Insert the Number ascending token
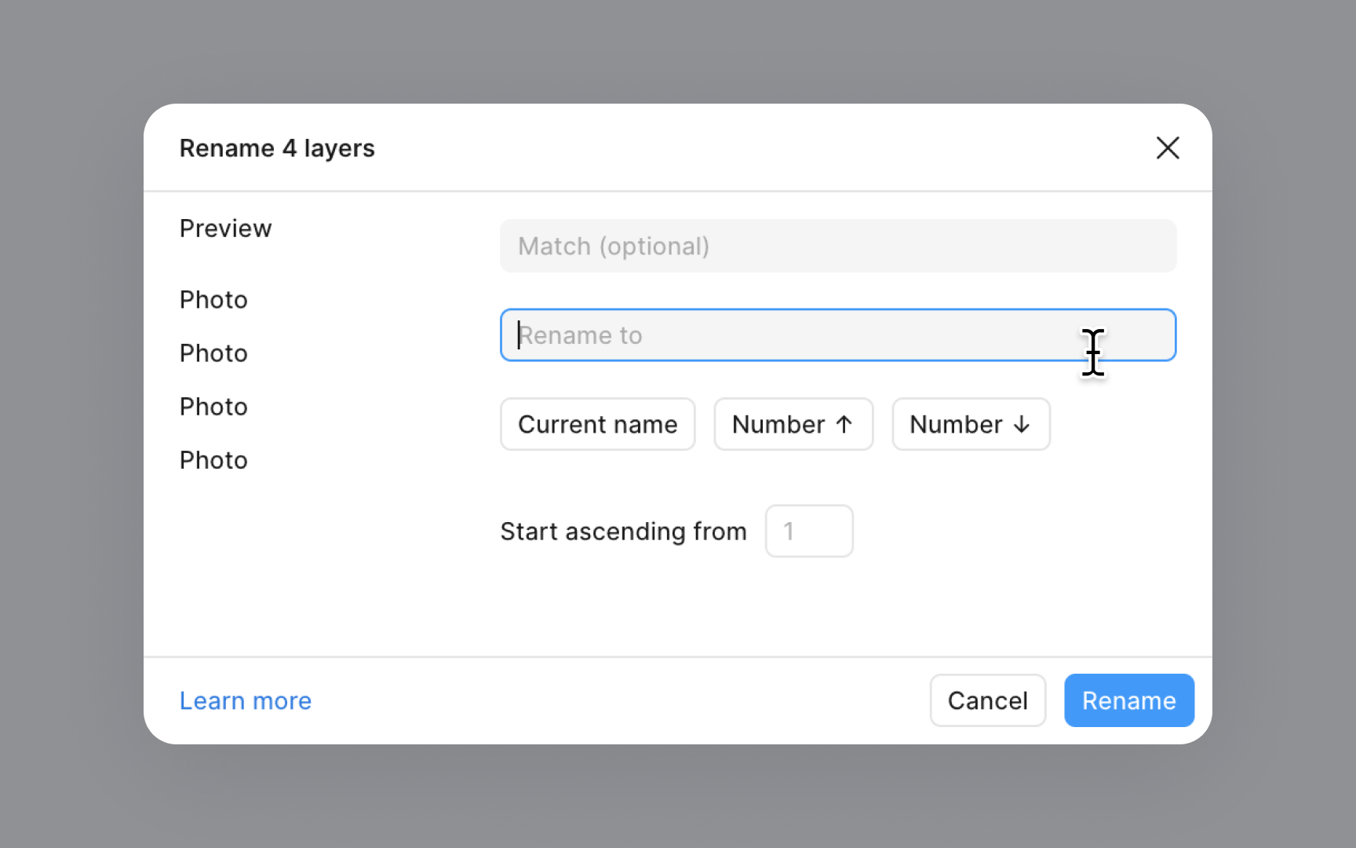 793,424
